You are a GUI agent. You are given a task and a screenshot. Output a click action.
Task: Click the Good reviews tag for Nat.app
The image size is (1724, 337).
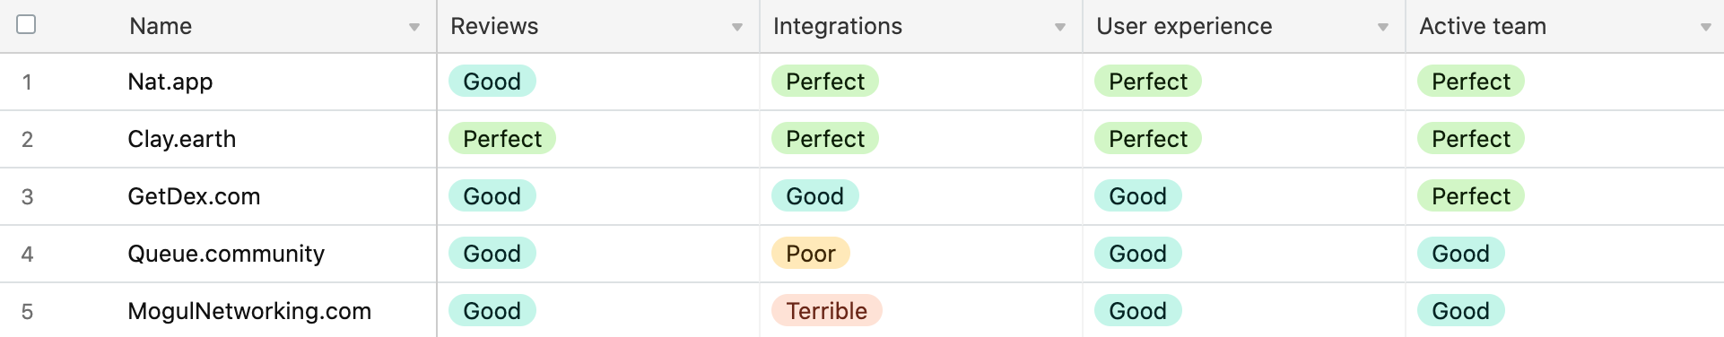click(492, 82)
